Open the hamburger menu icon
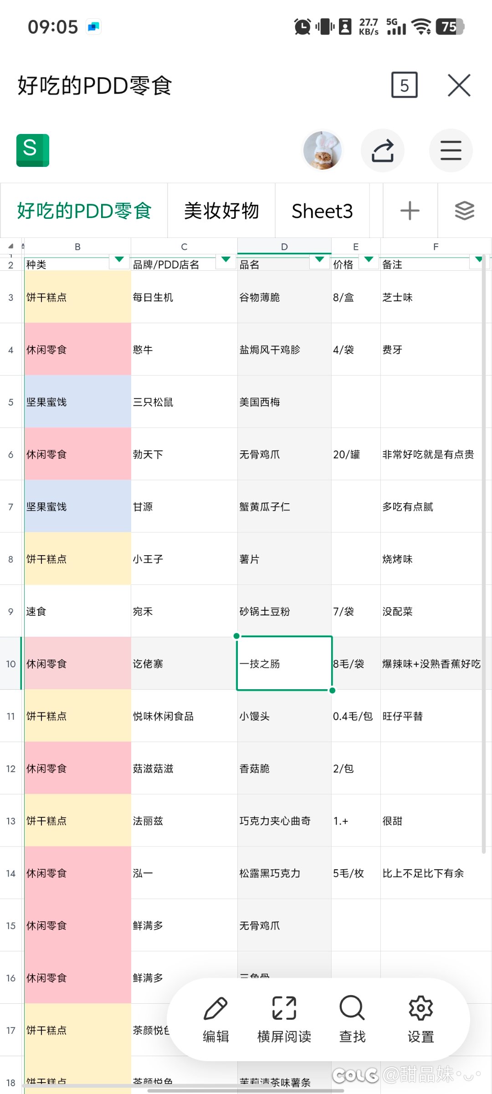This screenshot has height=1094, width=492. pyautogui.click(x=451, y=150)
